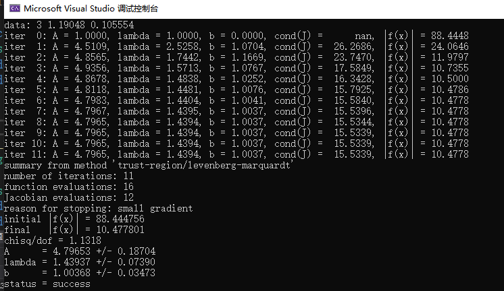Click 'reason for stopping: small gradient' line
The width and height of the screenshot is (504, 291).
pos(99,208)
